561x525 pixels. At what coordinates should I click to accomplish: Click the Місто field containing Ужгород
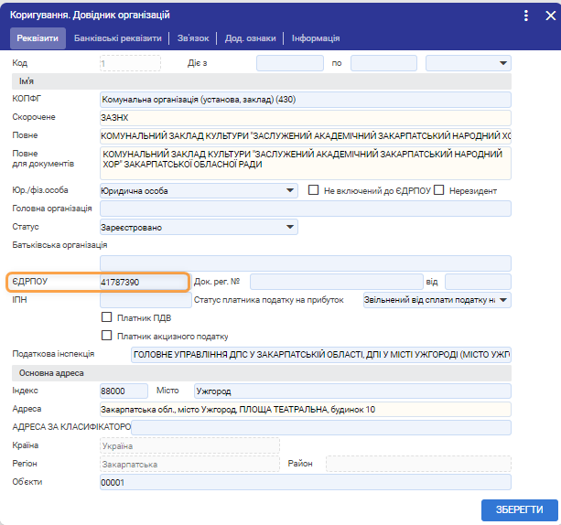pyautogui.click(x=351, y=391)
